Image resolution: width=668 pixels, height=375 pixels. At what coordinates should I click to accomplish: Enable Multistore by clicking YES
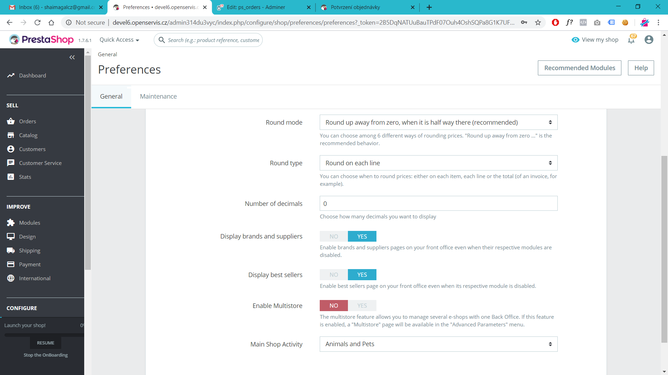(x=362, y=306)
